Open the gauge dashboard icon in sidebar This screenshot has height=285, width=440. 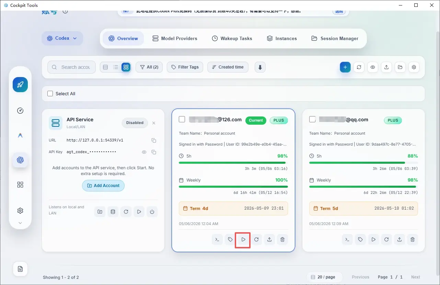[x=20, y=111]
